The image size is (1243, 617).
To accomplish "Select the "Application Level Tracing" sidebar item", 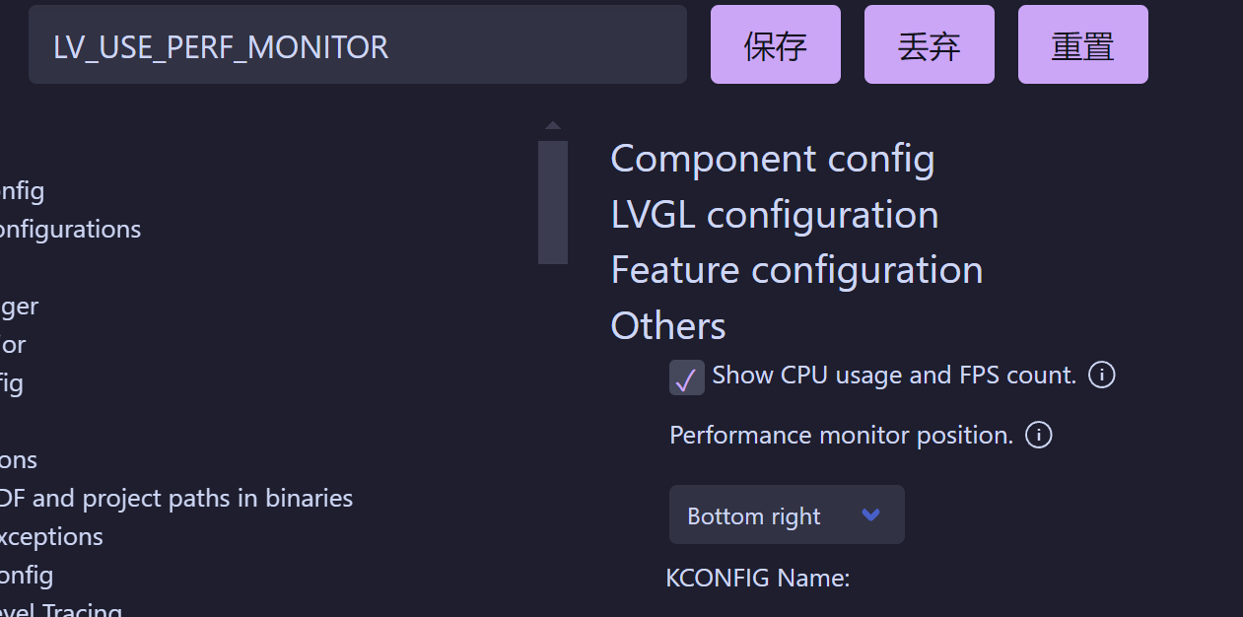I will point(61,609).
